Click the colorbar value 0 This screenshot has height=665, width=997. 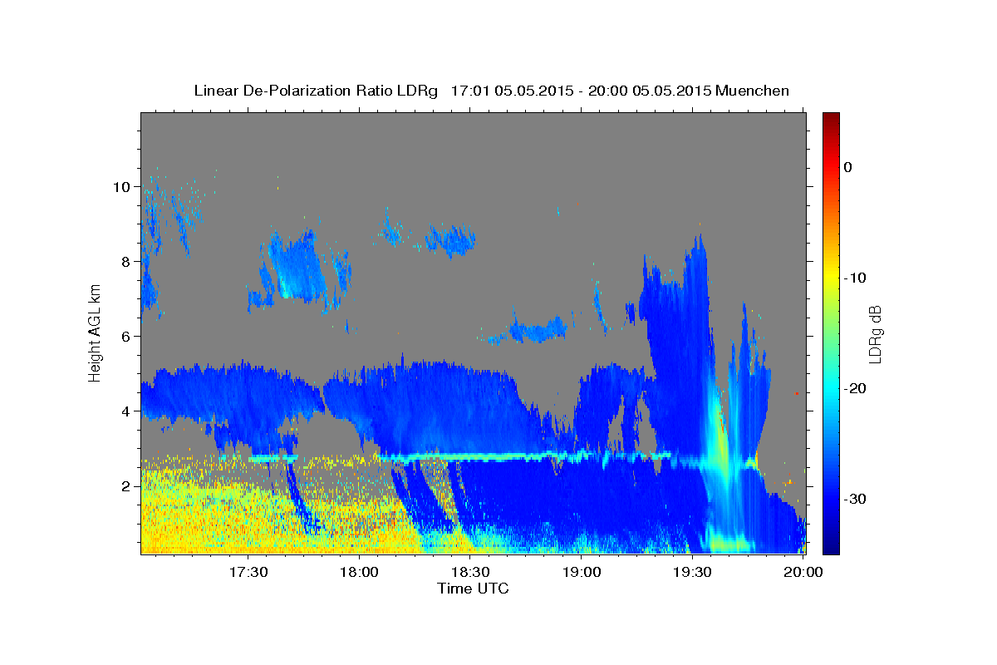coord(848,167)
